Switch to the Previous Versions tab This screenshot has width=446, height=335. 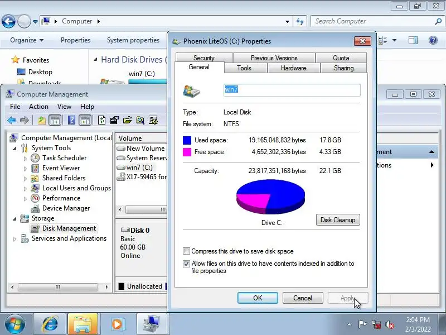pos(274,58)
